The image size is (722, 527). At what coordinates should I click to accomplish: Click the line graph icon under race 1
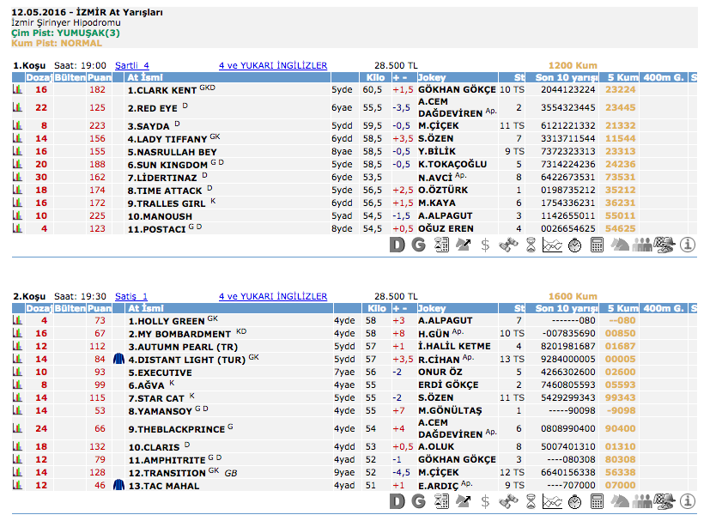click(x=552, y=245)
